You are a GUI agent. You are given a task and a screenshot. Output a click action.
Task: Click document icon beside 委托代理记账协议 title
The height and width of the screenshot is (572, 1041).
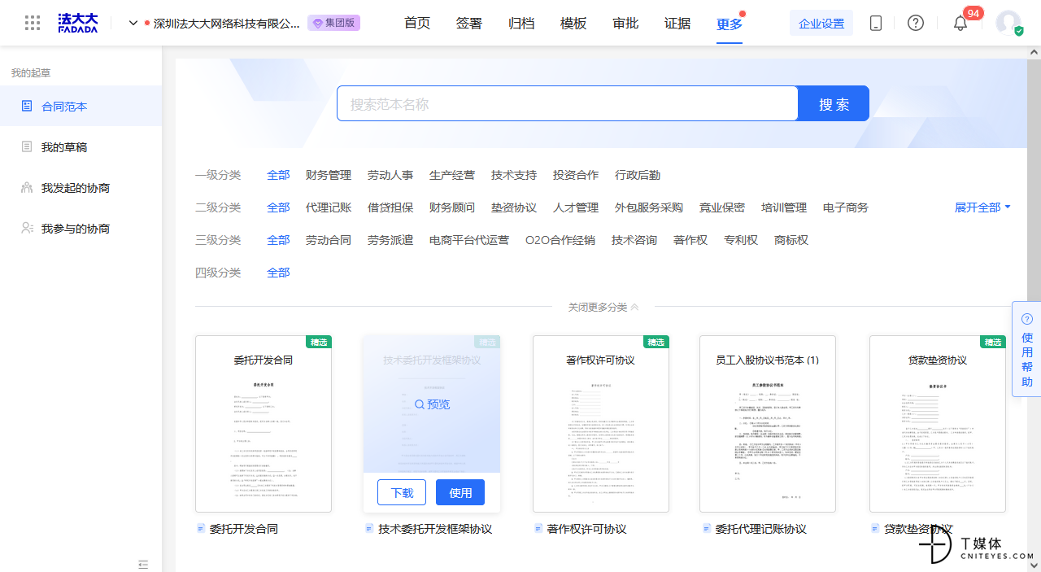[x=708, y=529]
